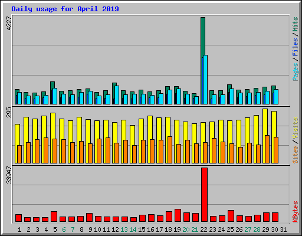Click the 'Pages' legend label
The image size is (302, 236).
pos(296,72)
